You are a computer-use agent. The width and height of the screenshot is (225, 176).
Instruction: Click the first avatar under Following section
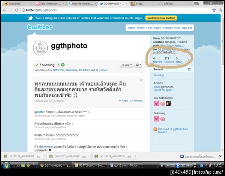point(156,119)
